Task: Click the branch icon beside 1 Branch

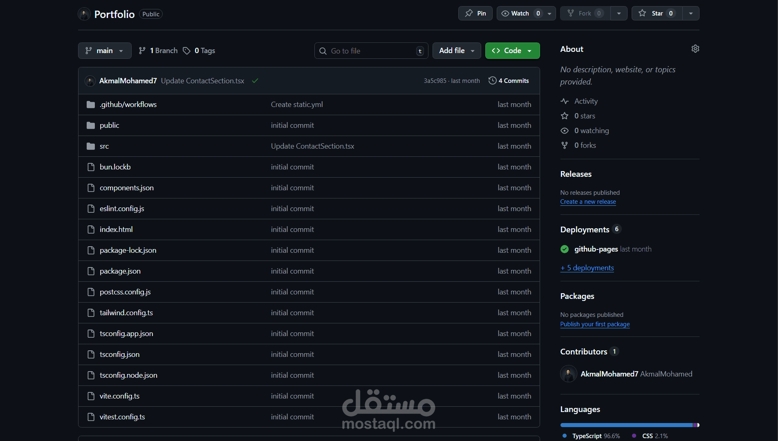Action: [142, 51]
